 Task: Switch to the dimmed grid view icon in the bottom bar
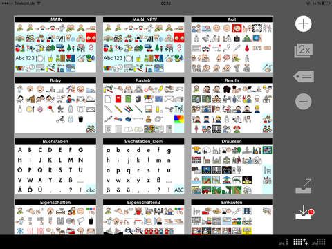pos(319,241)
